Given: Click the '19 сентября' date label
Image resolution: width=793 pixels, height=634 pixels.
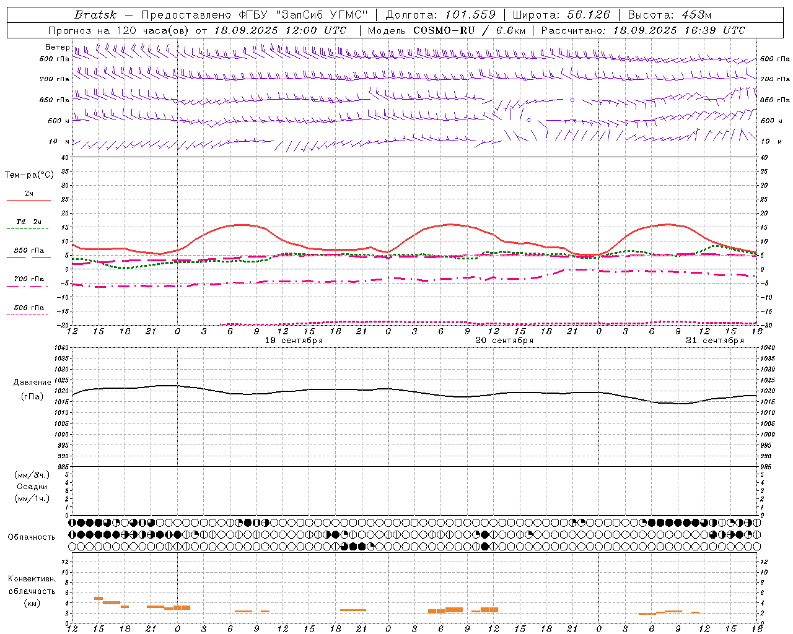Looking at the screenshot, I should pos(294,341).
